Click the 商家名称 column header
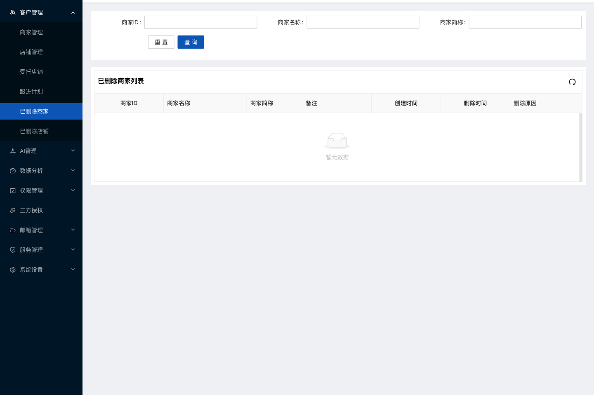Viewport: 594px width, 395px height. [205, 103]
